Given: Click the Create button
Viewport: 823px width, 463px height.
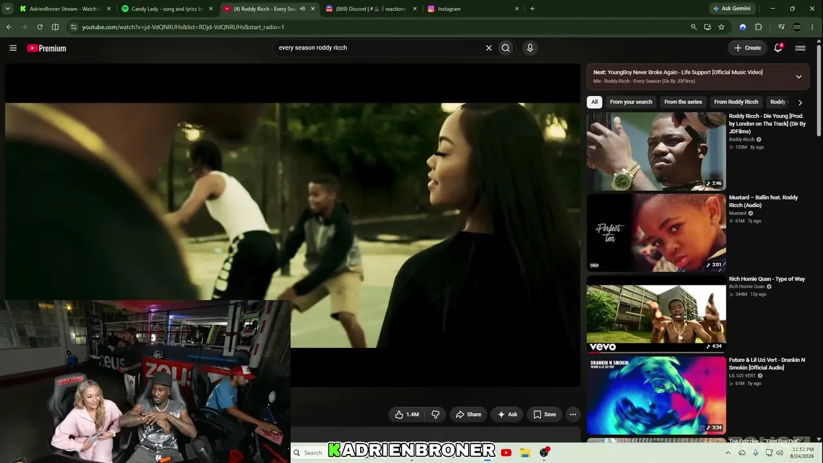Looking at the screenshot, I should 748,48.
